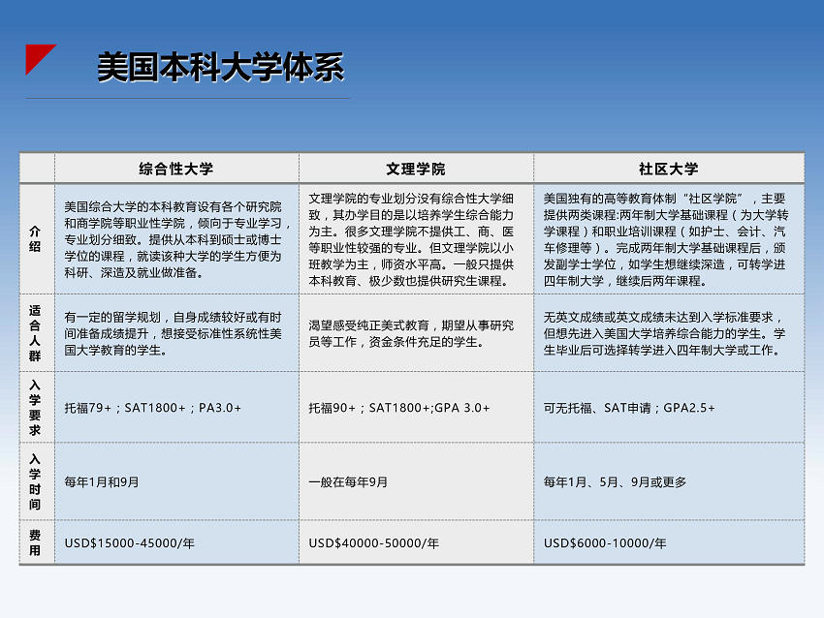The image size is (824, 618).
Task: Click the 入学要求 row label
Action: click(x=35, y=407)
